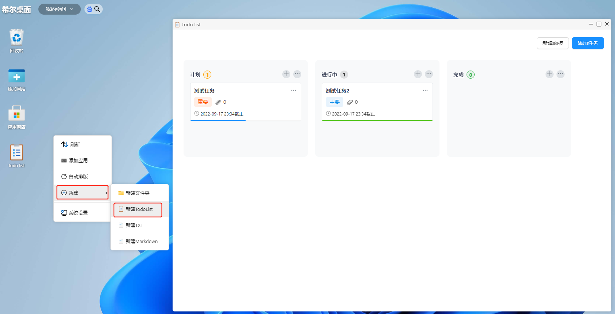
Task: Open the 完成 panel more options icon
Action: pos(561,74)
